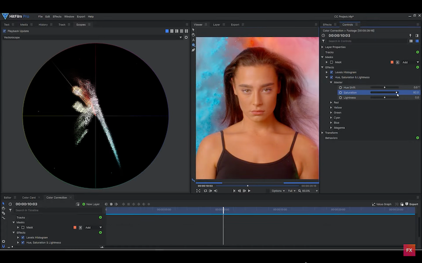Play the footage in the Viewer
This screenshot has width=422, height=263.
coord(249,191)
